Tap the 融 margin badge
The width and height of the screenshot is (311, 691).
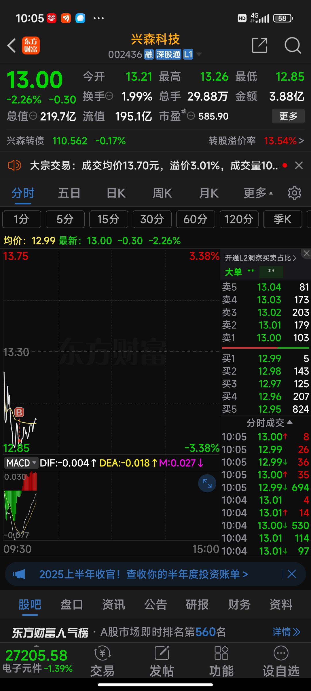tap(149, 54)
